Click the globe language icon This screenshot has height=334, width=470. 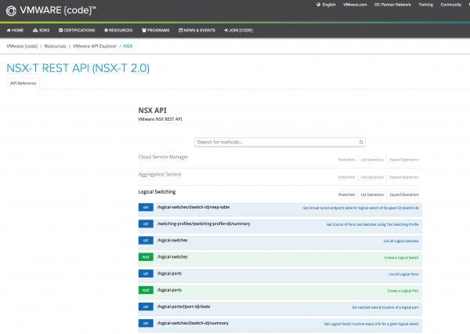point(318,5)
